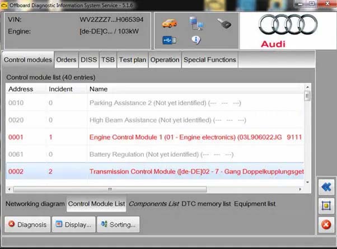
Task: Open the Operation tab
Action: click(165, 60)
